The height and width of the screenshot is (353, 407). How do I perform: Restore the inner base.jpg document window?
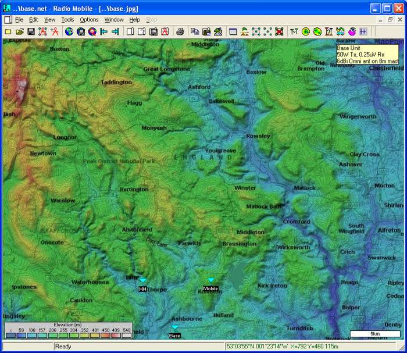coord(390,20)
